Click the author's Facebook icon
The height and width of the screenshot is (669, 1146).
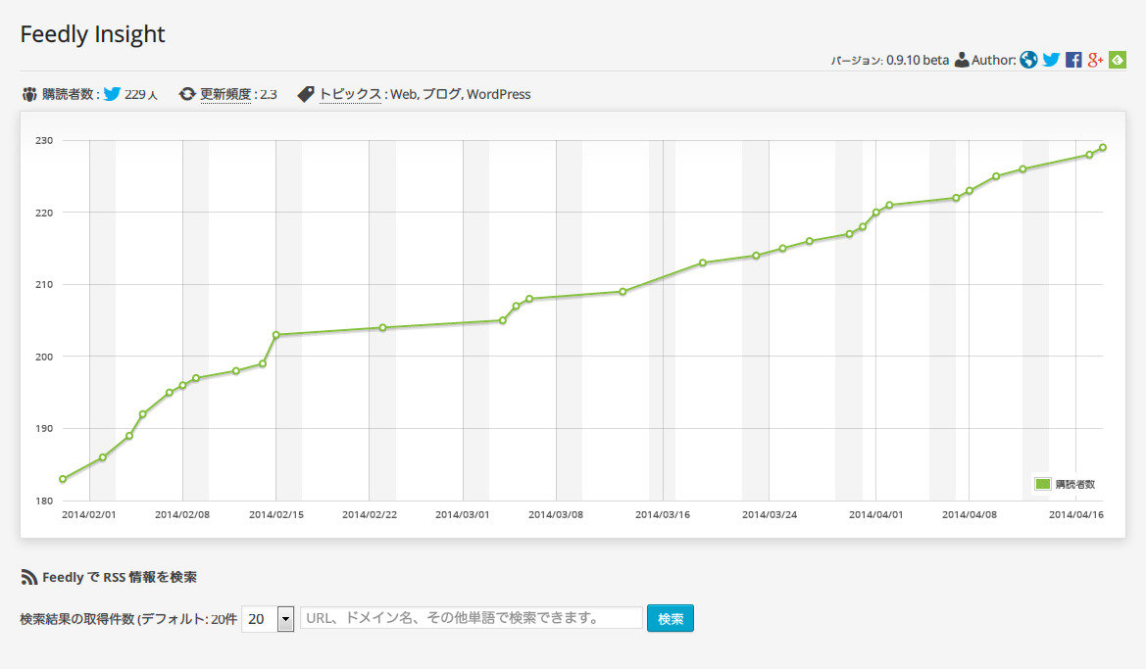(1073, 60)
